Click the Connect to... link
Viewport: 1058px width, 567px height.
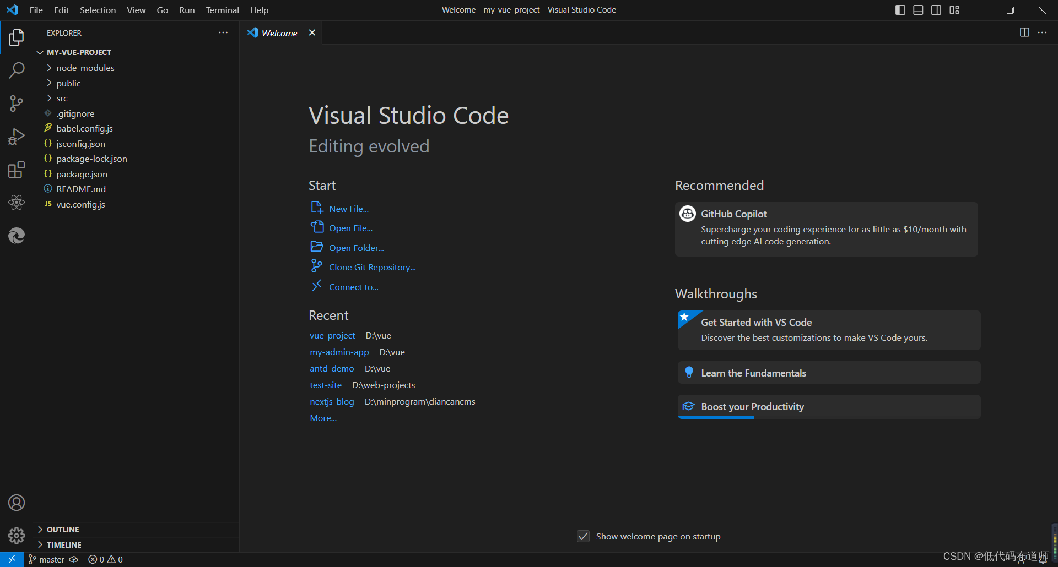coord(354,287)
